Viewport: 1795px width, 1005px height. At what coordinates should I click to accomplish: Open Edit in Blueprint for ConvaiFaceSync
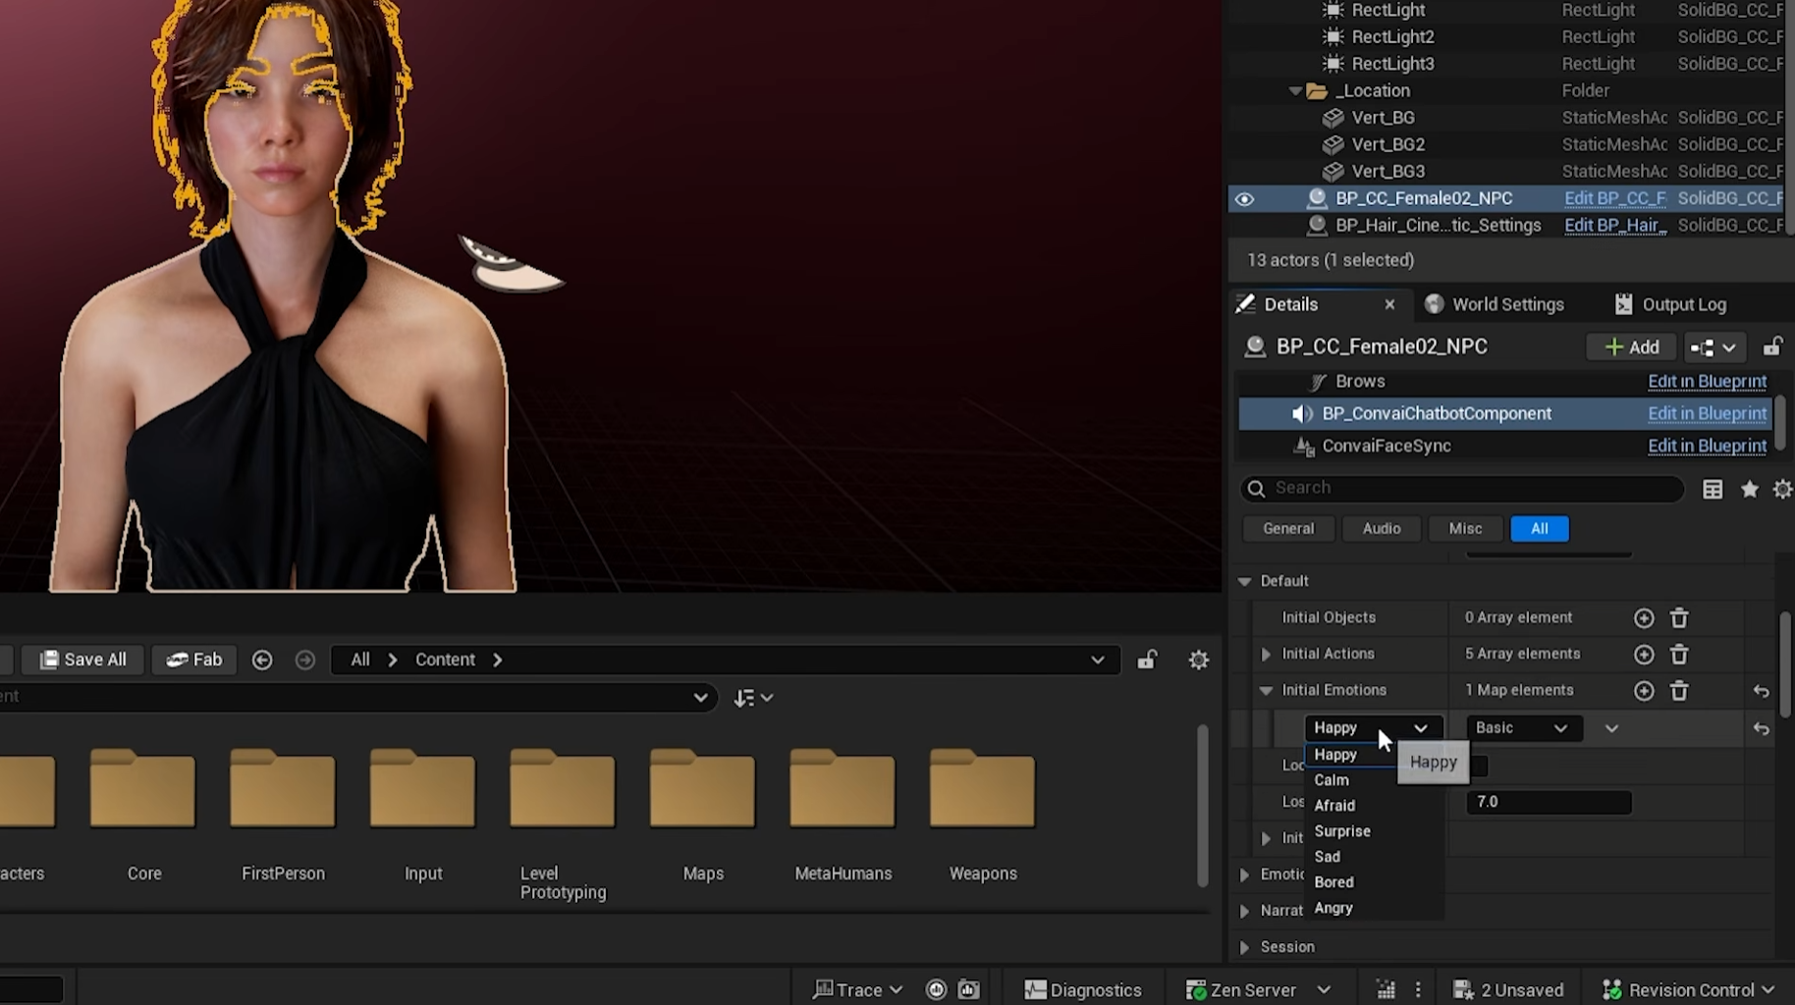click(x=1707, y=446)
